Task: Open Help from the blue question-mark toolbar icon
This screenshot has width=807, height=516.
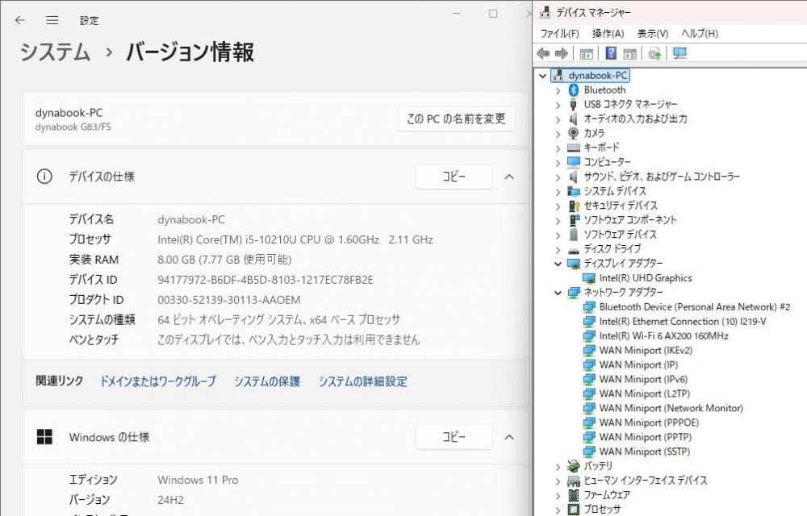Action: coord(611,53)
